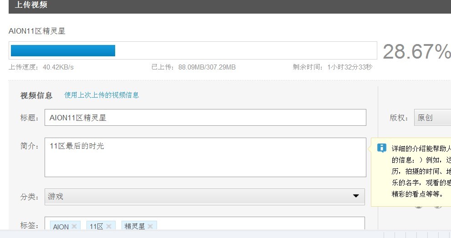Click the blue info icon in tooltip
Image resolution: width=451 pixels, height=238 pixels.
pos(382,148)
